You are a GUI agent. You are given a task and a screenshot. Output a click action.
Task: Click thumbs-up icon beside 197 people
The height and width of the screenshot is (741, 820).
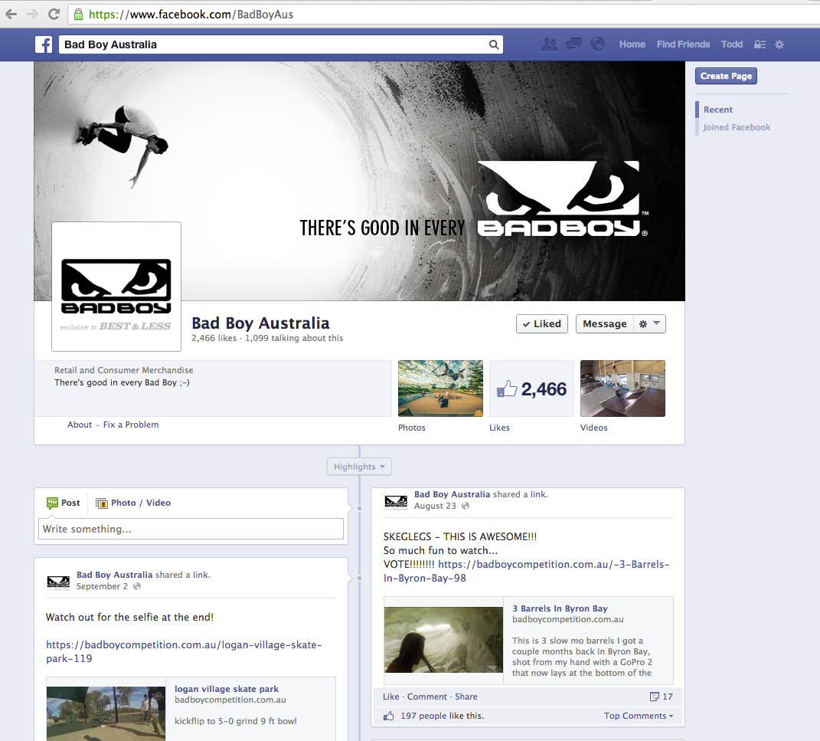[388, 716]
